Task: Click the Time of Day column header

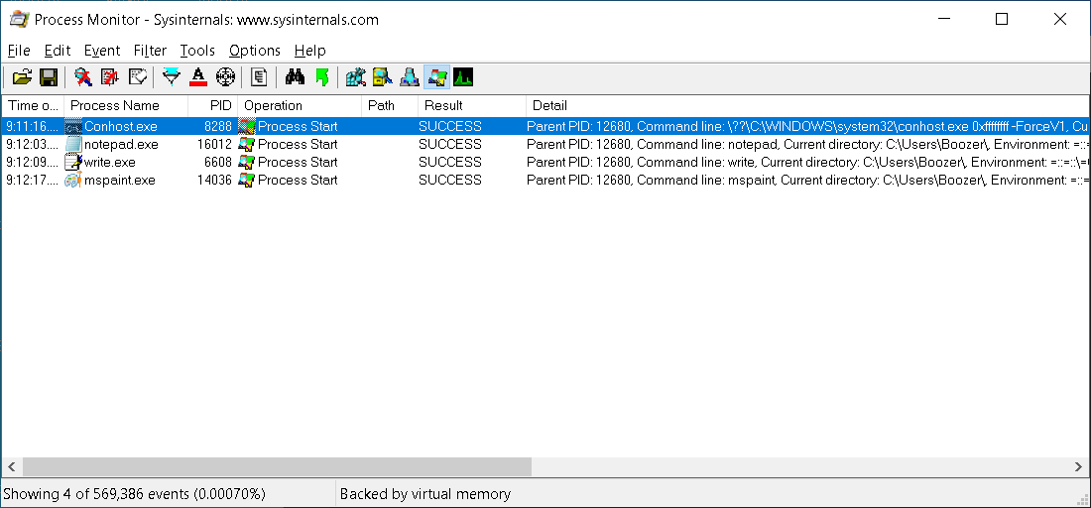Action: (x=33, y=106)
